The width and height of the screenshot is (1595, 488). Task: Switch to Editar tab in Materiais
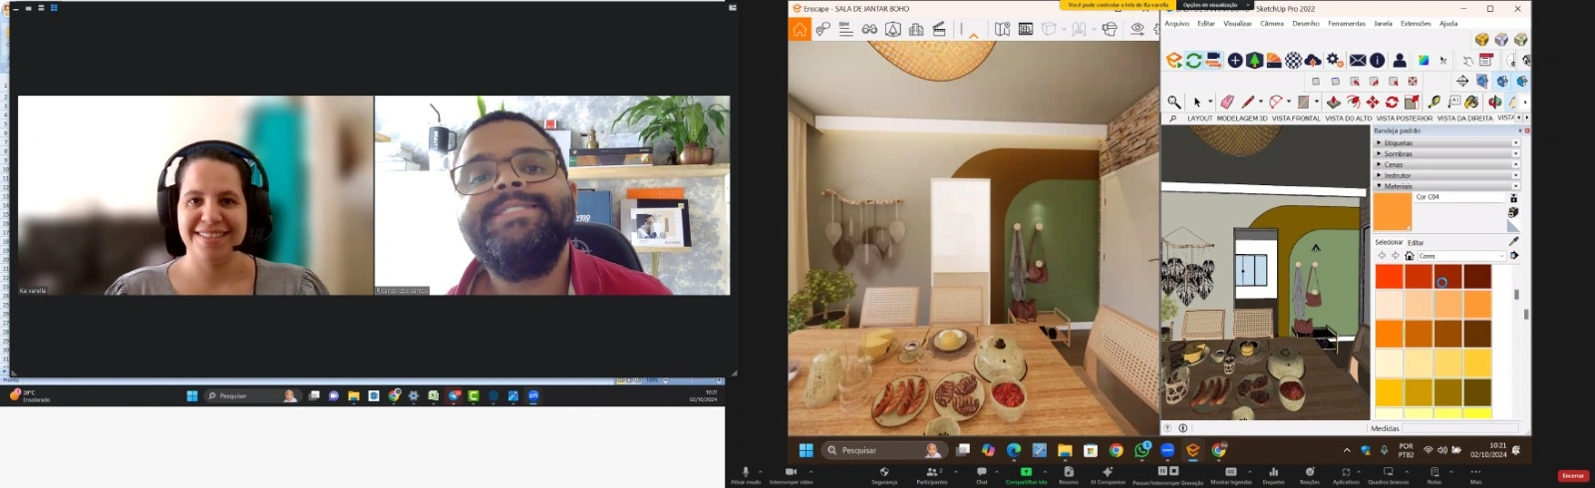(1416, 242)
